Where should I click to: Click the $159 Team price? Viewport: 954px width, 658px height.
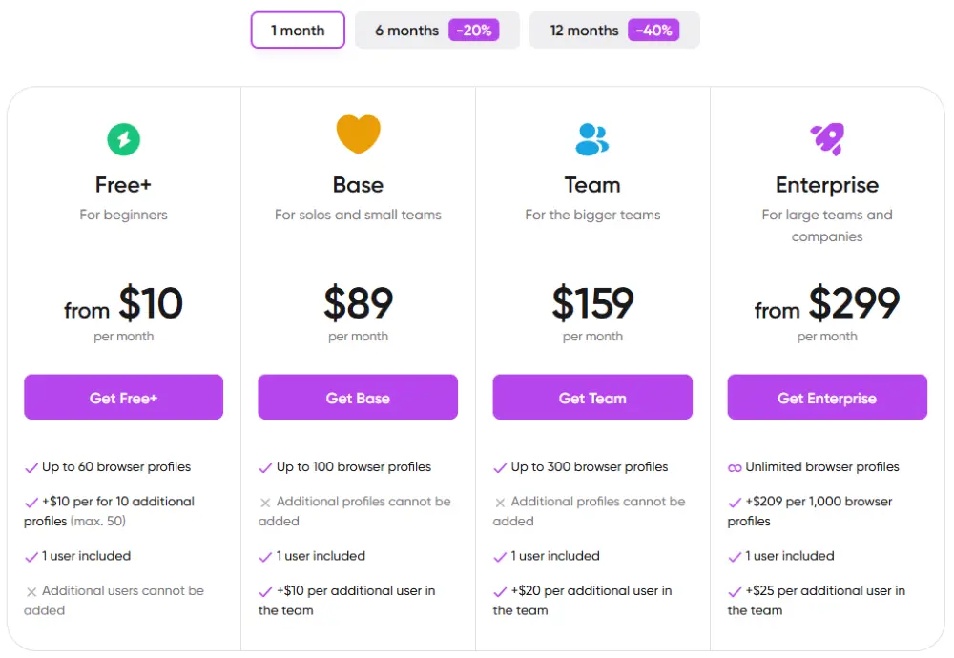592,303
